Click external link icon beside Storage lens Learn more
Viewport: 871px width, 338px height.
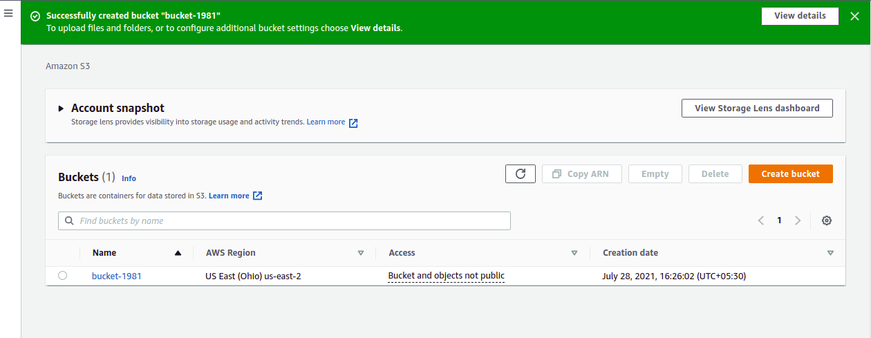click(x=353, y=123)
